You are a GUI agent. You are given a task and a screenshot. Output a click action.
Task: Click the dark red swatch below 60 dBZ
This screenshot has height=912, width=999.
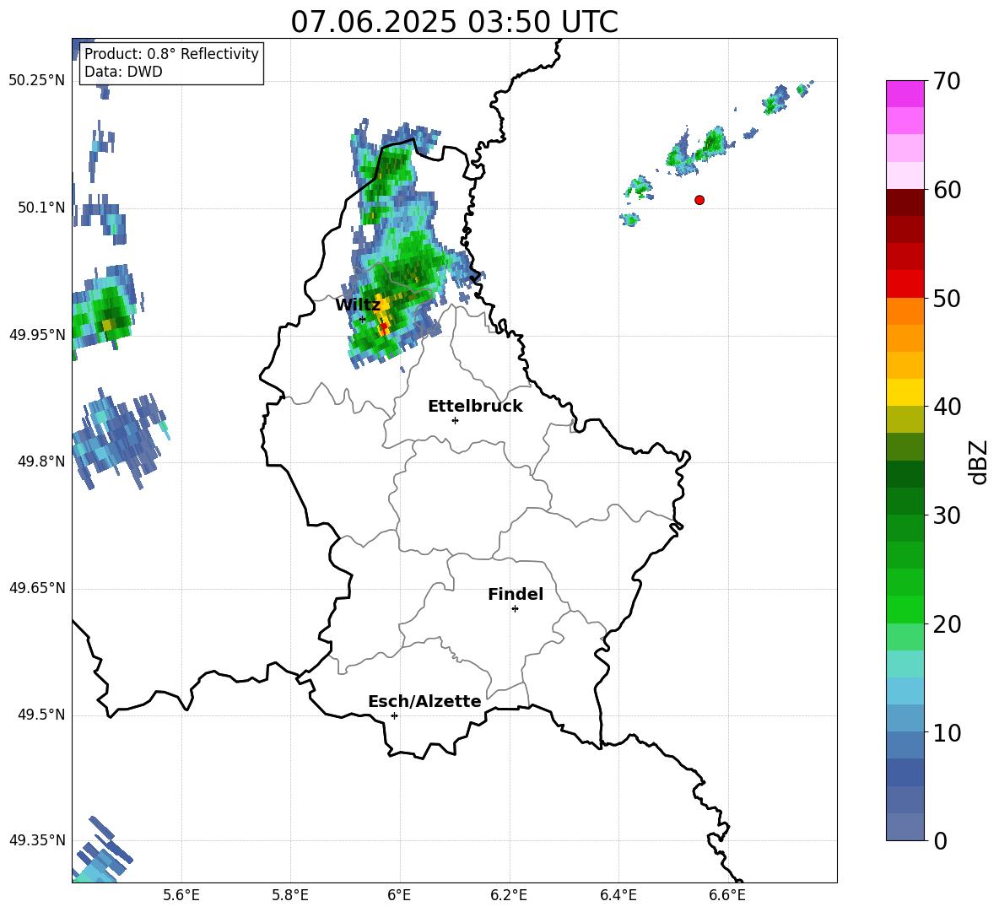pyautogui.click(x=904, y=202)
